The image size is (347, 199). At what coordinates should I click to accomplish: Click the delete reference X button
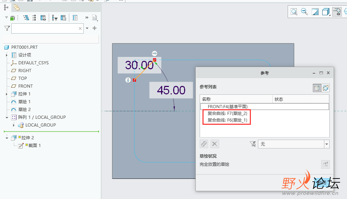point(214,144)
